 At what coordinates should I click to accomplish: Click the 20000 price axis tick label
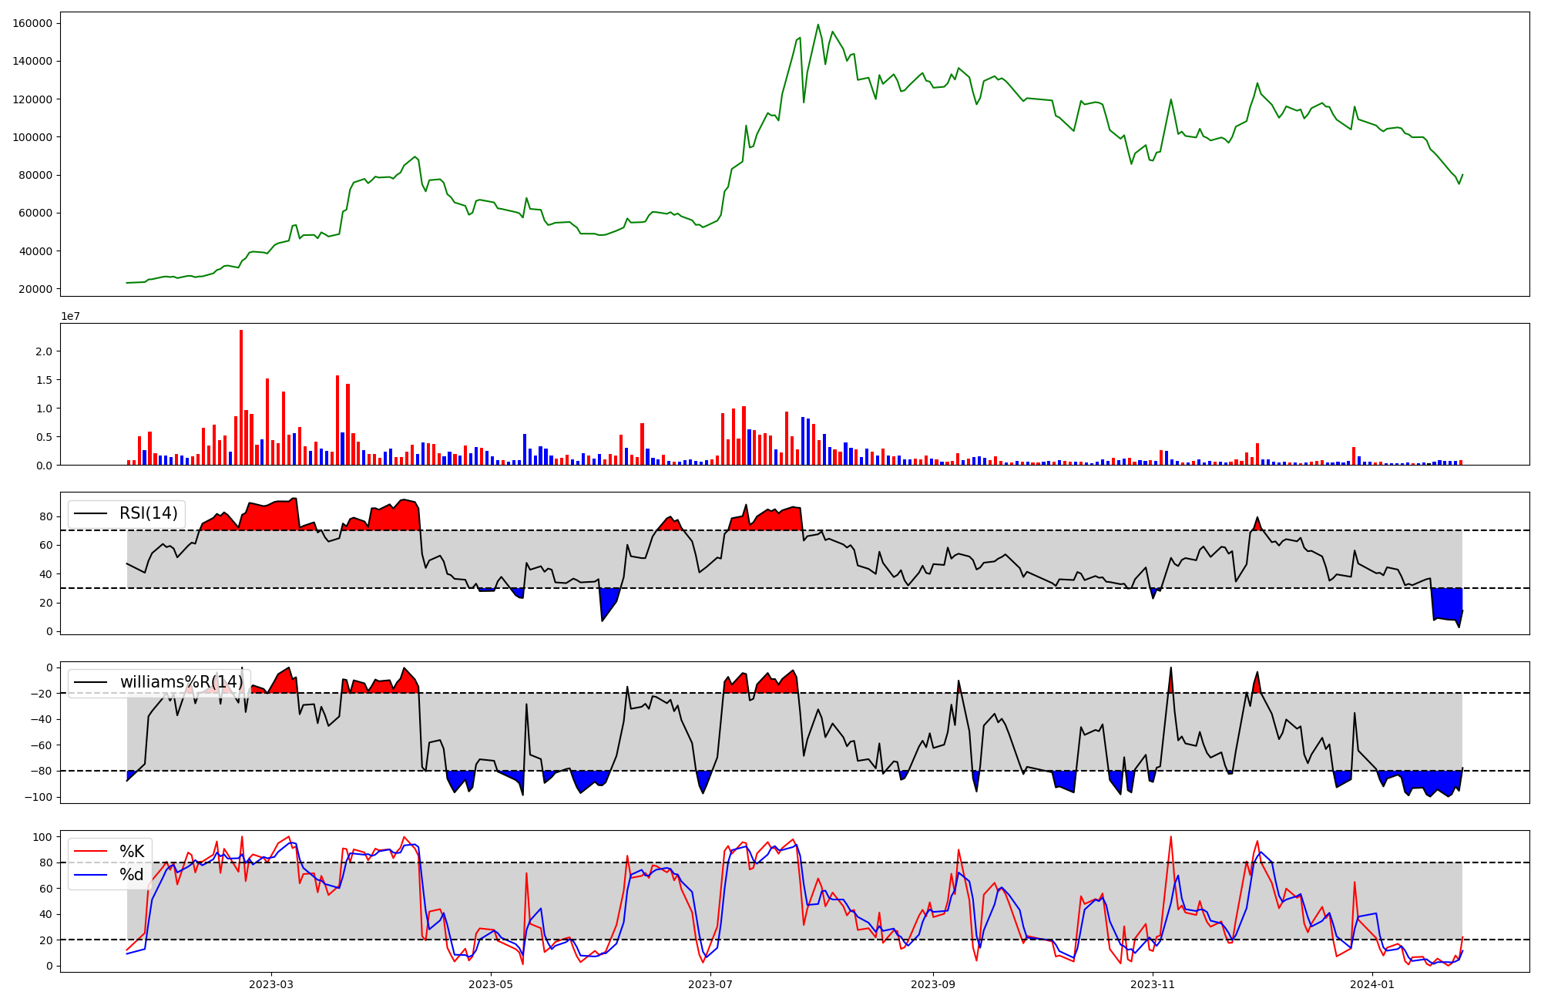coord(35,289)
